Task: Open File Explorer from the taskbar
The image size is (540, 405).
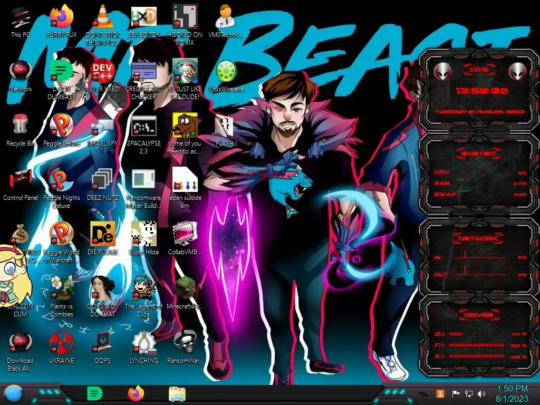Action: click(177, 394)
